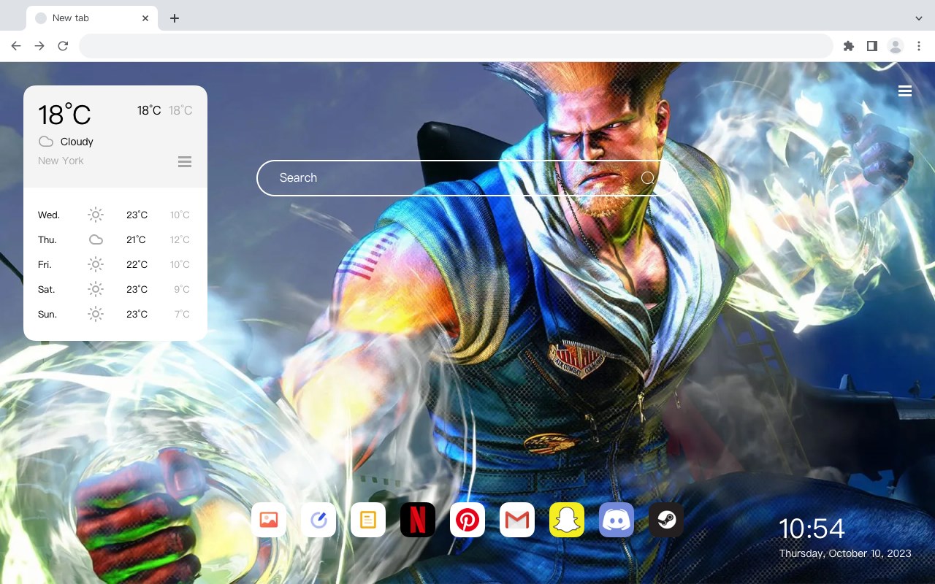Click the cloud icon beside Cloudy
Viewport: 935px width, 584px height.
pyautogui.click(x=46, y=142)
